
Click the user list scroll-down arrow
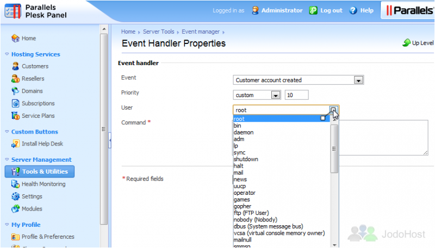pos(334,245)
